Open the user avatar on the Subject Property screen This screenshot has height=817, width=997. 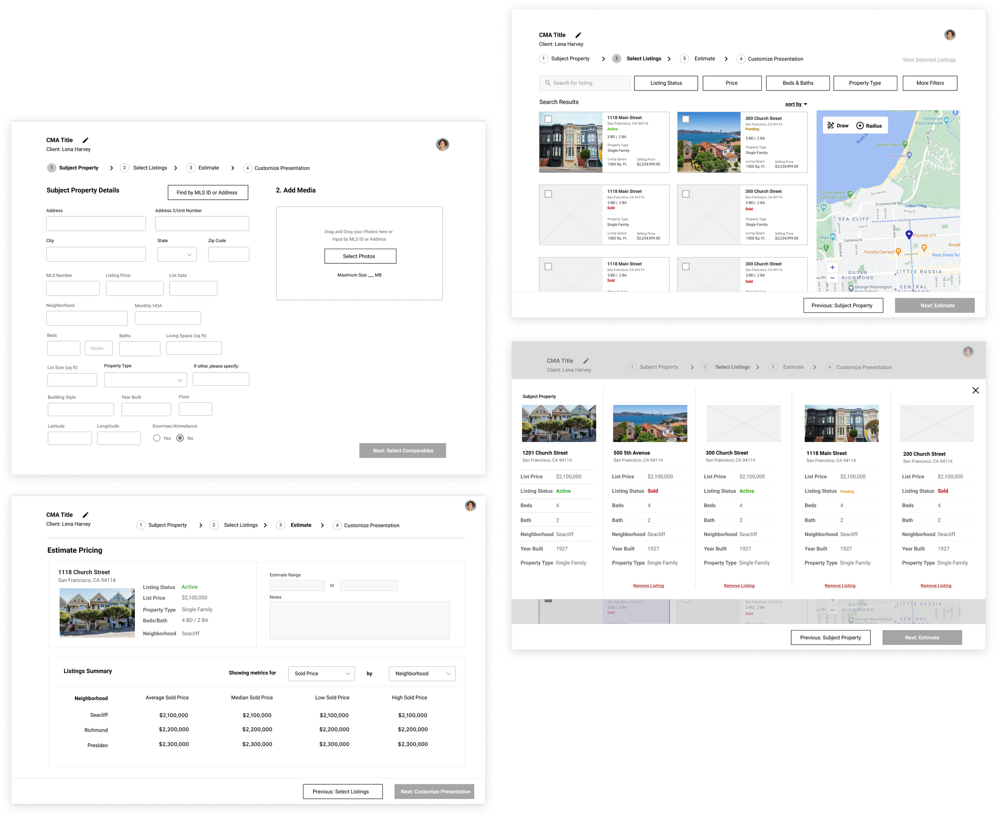tap(442, 145)
